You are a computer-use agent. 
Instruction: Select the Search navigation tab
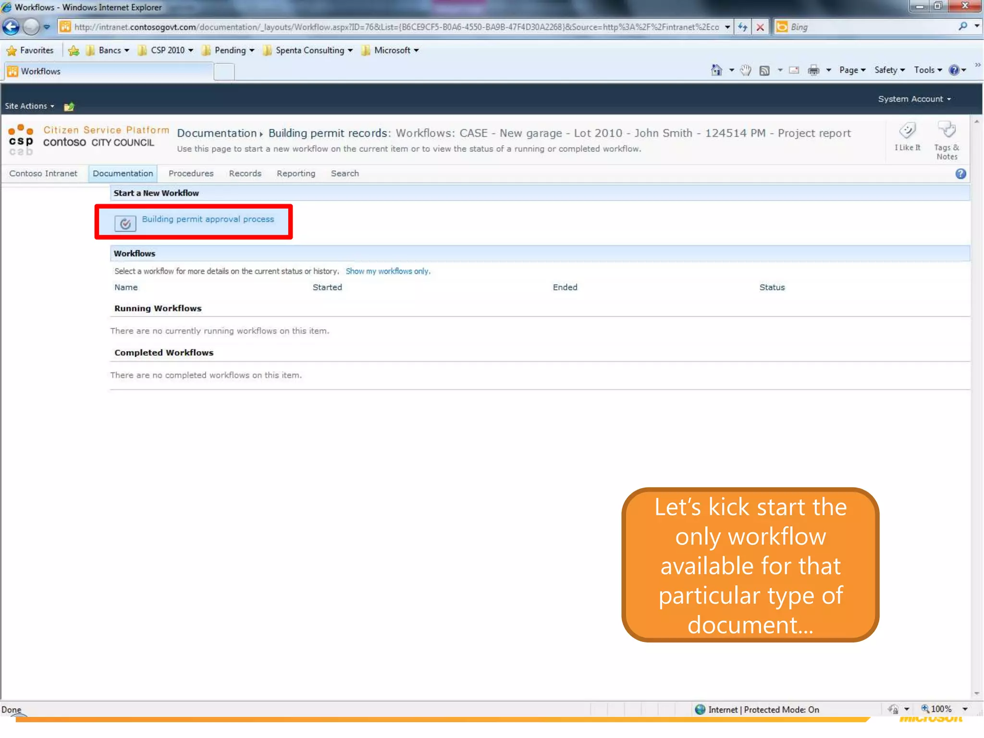tap(344, 173)
